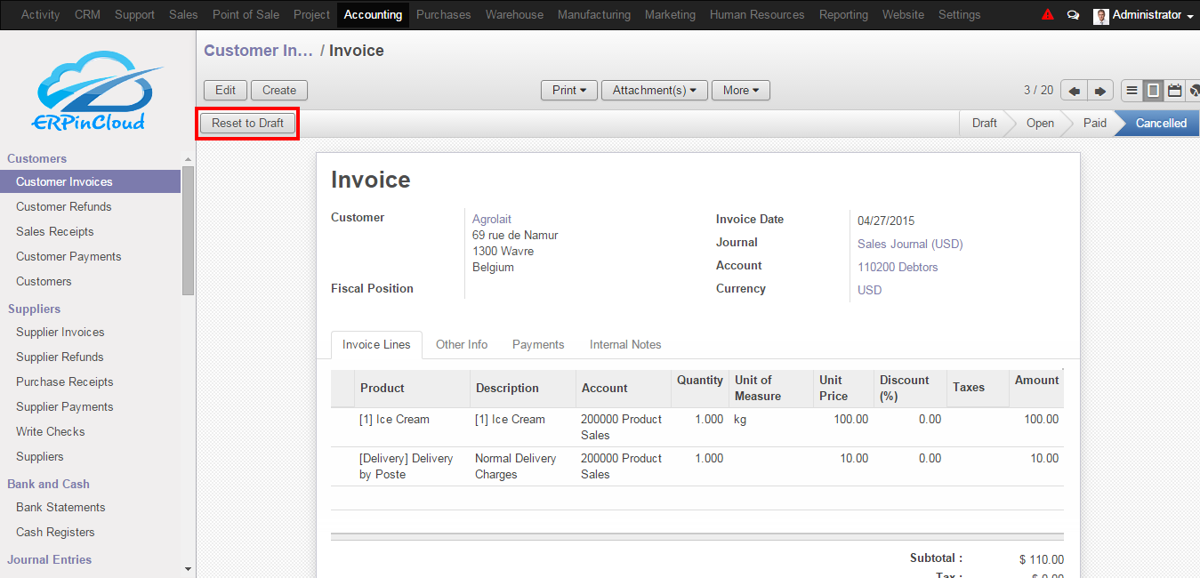Click the red warning triangle icon
1200x578 pixels.
[1048, 15]
